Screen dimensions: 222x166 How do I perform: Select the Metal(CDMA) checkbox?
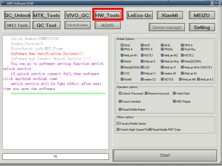point(122,67)
